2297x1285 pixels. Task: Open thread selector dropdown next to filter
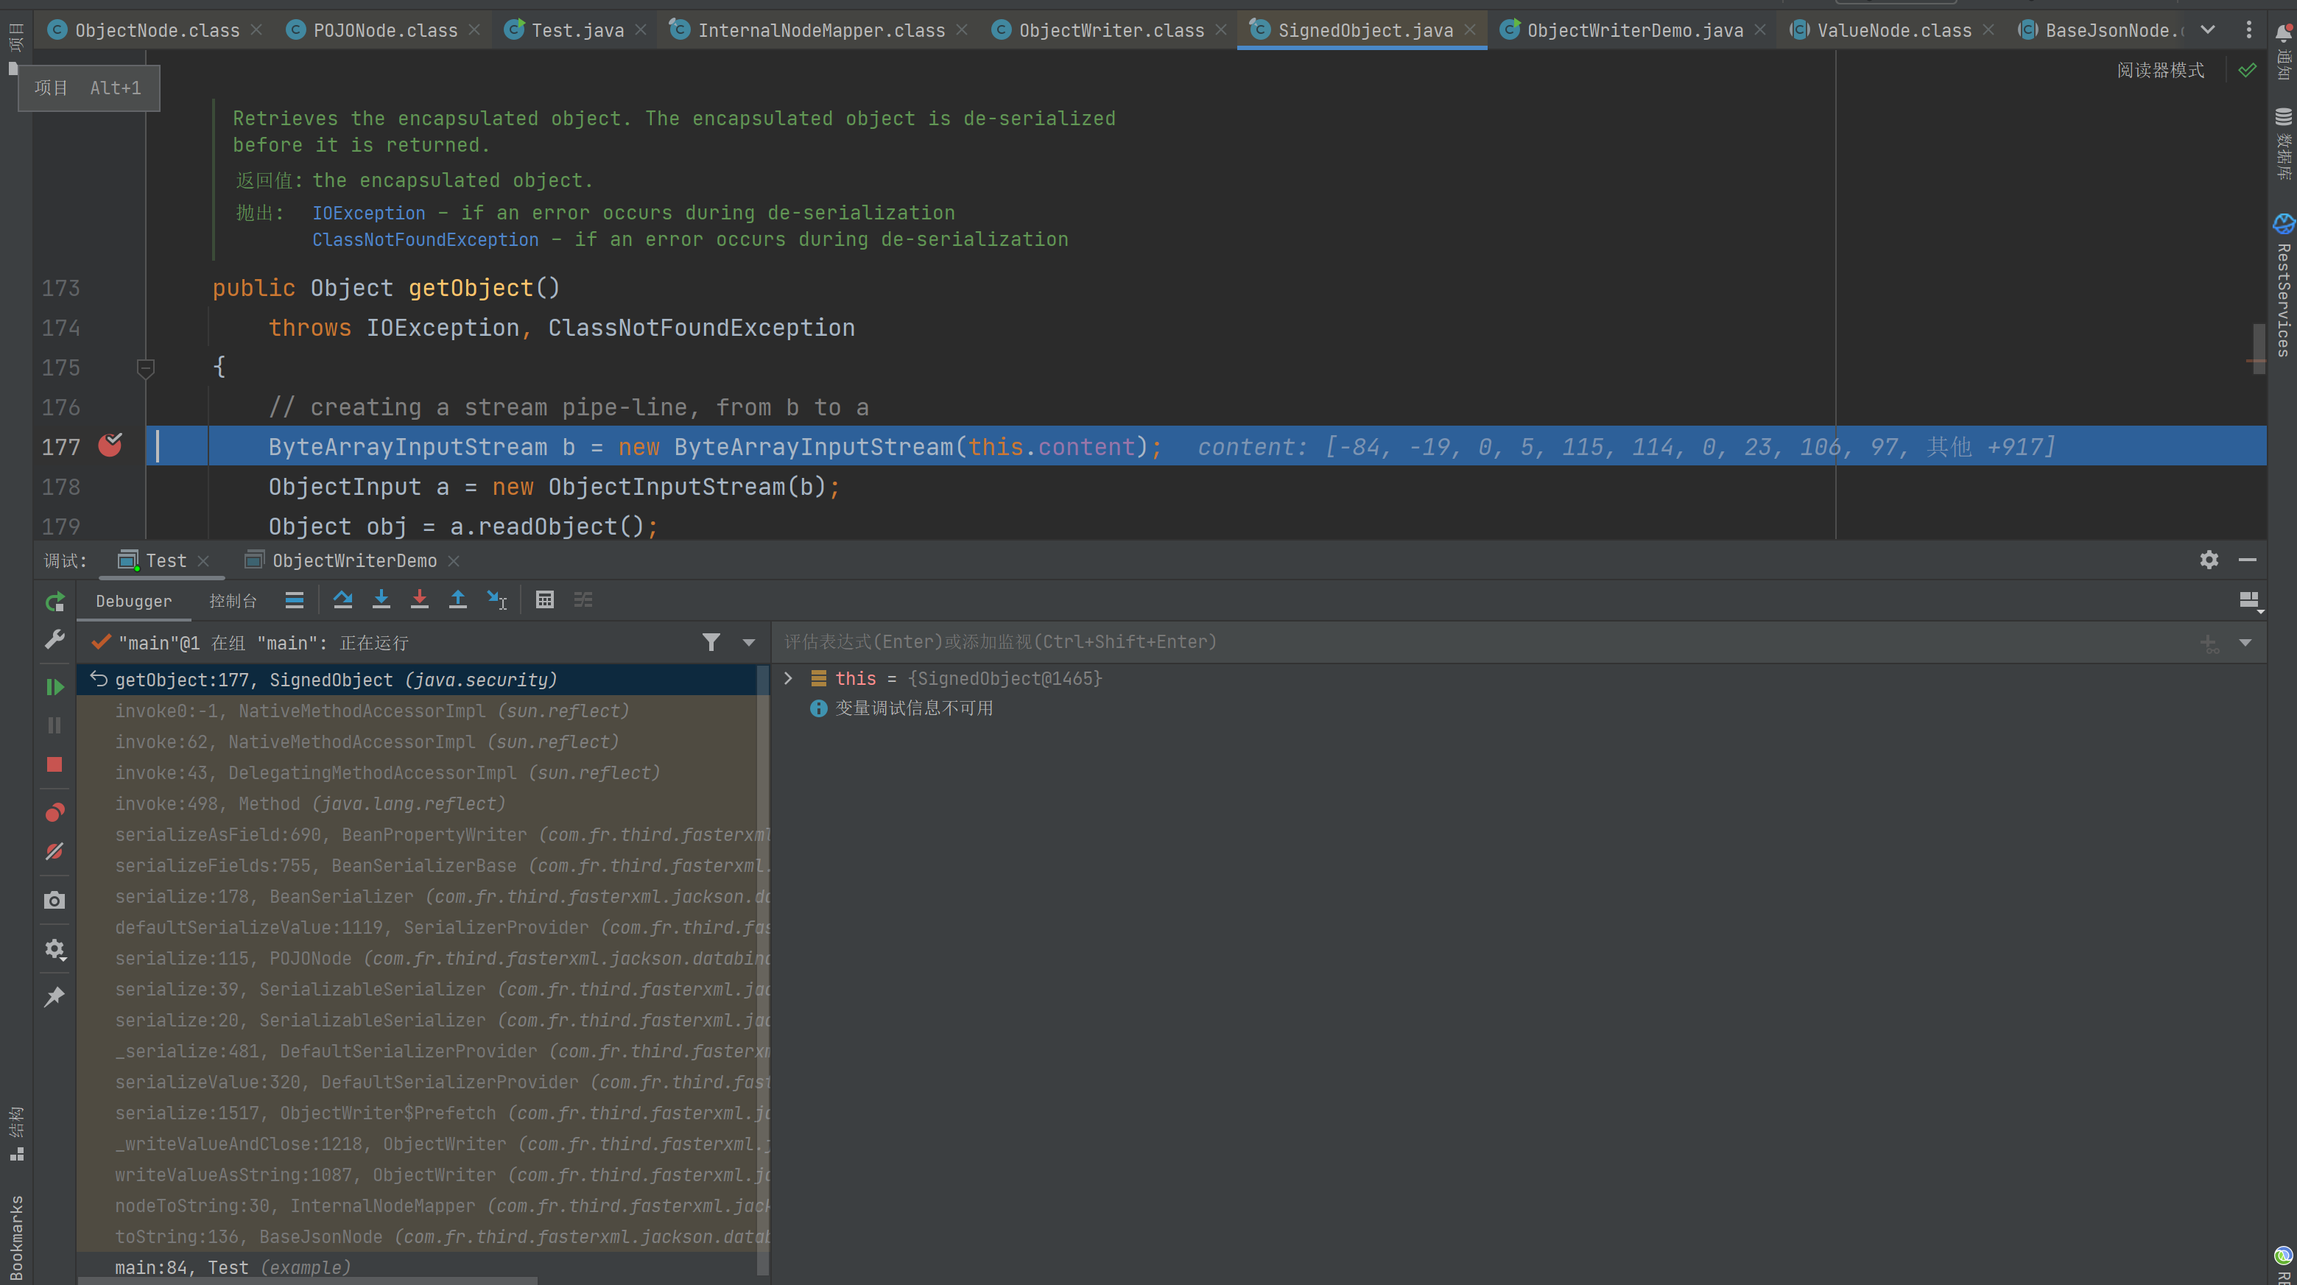pyautogui.click(x=748, y=643)
